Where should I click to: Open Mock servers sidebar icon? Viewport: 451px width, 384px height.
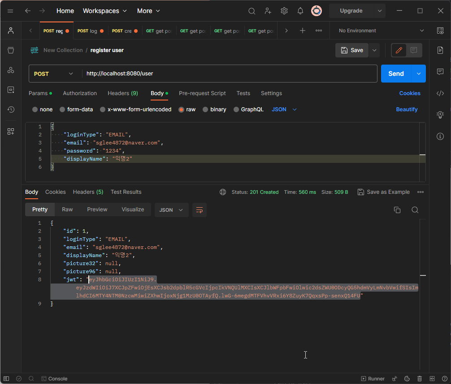[x=11, y=90]
